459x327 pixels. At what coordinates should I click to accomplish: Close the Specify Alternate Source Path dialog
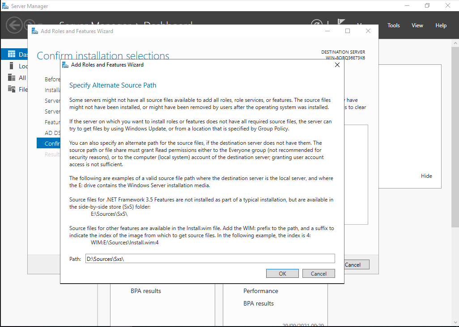pyautogui.click(x=337, y=65)
